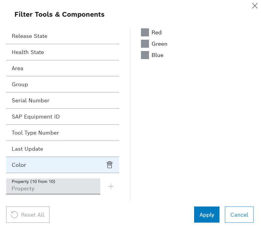Choose the Tool Type Number filter

point(63,133)
